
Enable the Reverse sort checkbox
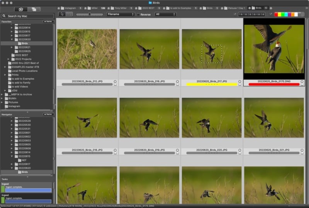(x=138, y=14)
